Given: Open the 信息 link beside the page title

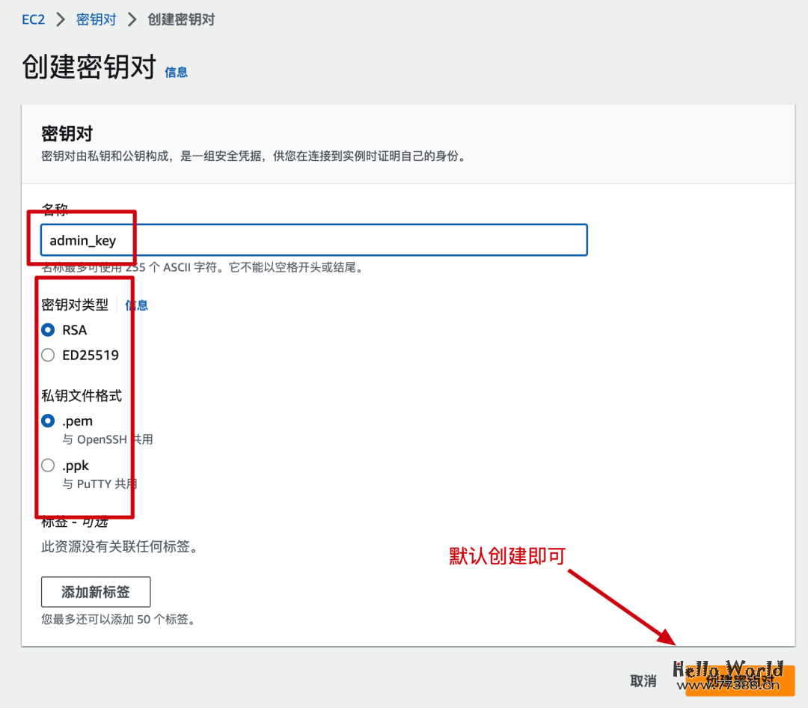Looking at the screenshot, I should pos(176,73).
